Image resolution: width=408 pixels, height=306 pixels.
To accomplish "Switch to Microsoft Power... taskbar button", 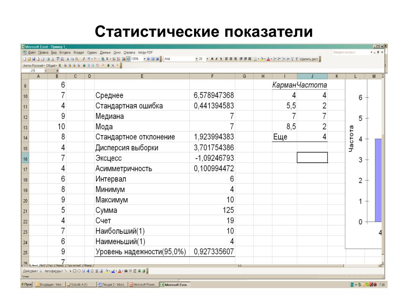I will tap(143, 284).
